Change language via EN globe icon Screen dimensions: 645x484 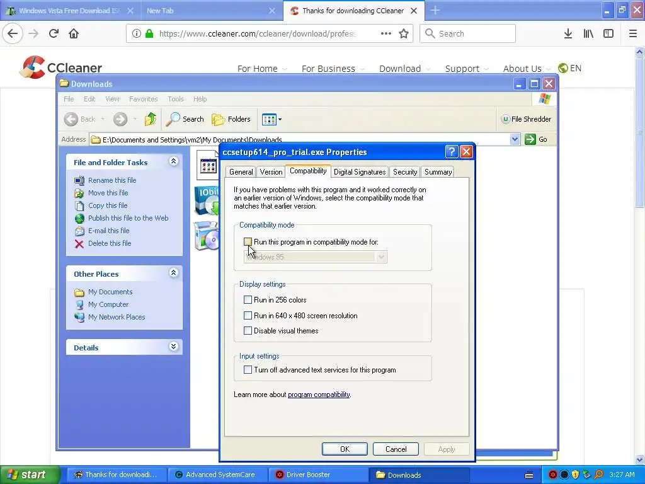(569, 68)
